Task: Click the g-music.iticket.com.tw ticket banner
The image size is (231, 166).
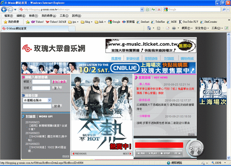Action: [x=151, y=46]
